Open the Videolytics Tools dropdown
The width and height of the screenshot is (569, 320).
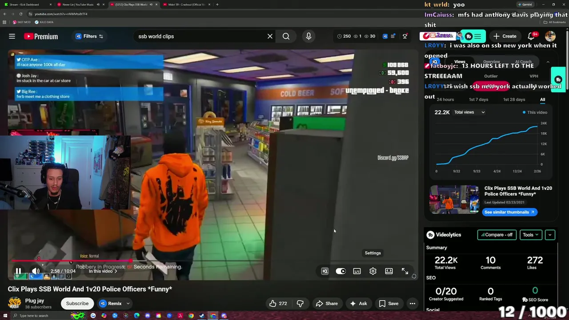point(531,235)
